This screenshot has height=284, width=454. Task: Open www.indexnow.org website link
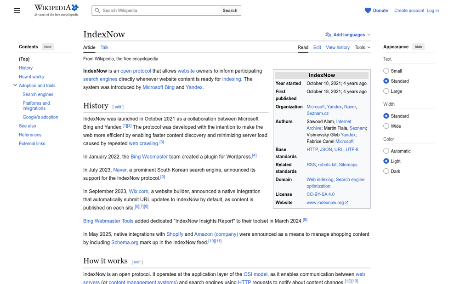pos(325,203)
